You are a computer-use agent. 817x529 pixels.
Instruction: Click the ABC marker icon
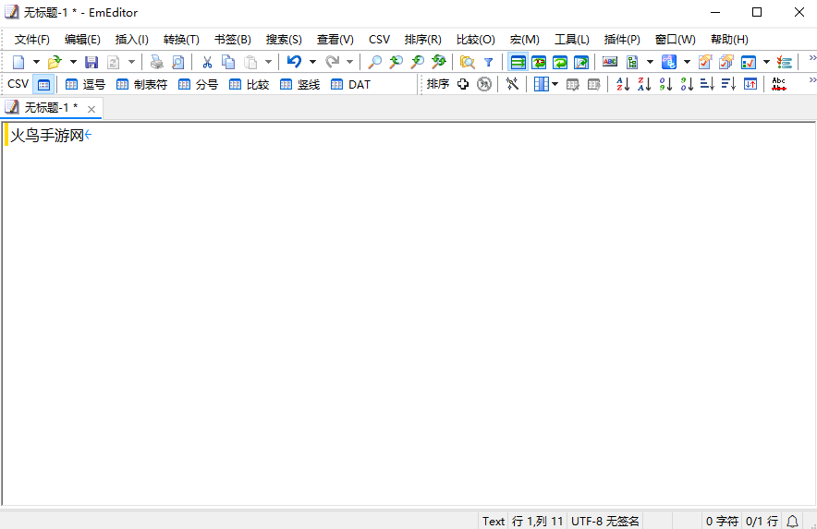click(x=610, y=63)
